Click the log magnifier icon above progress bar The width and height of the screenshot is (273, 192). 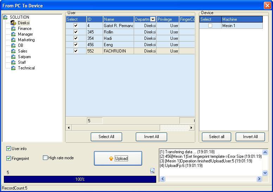152,171
